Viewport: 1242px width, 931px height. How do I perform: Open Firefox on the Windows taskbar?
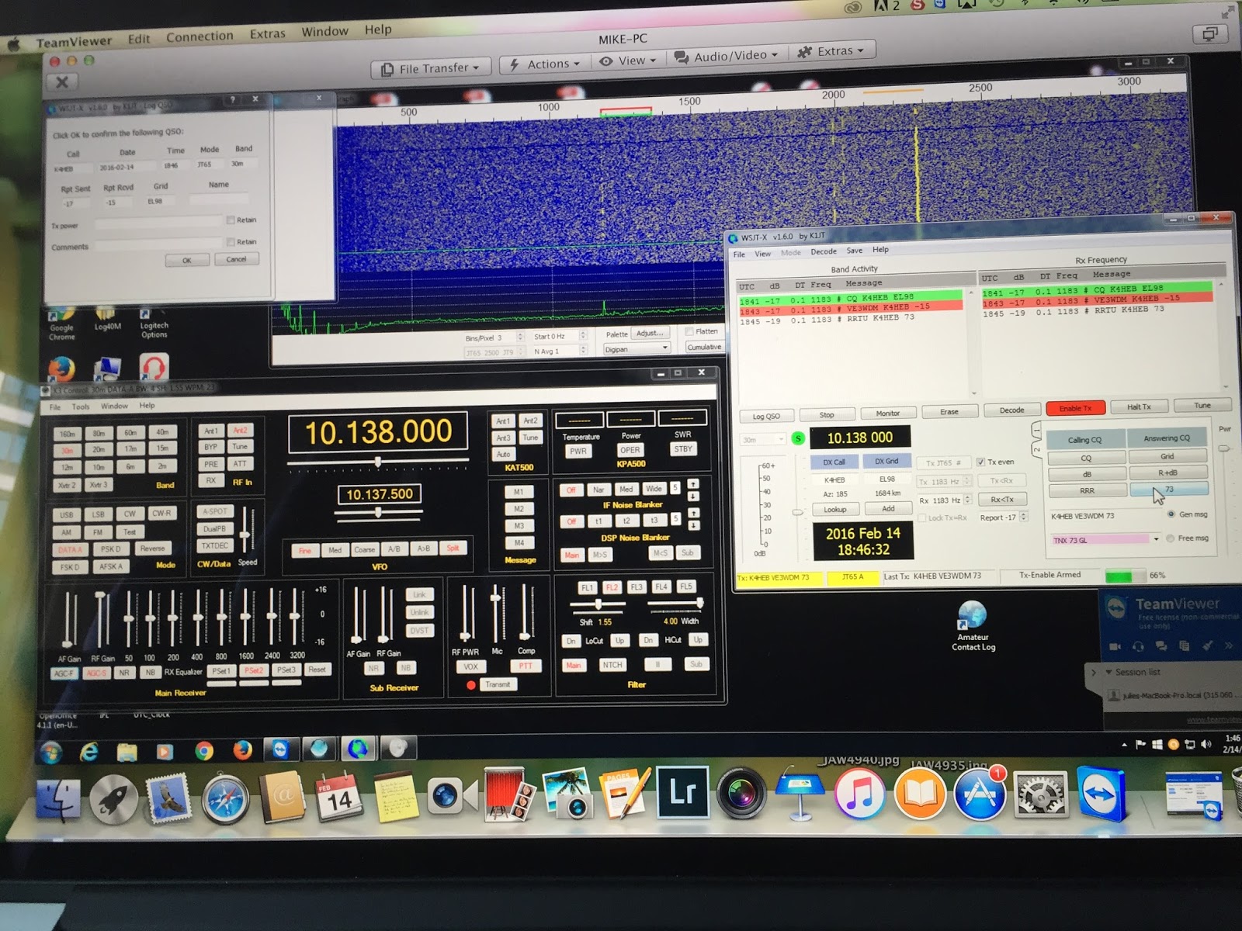click(243, 749)
